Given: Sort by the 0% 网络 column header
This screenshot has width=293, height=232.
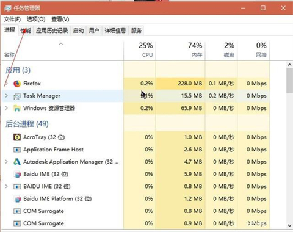Looking at the screenshot, I should coord(253,50).
